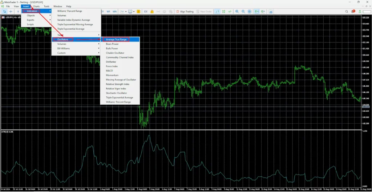The width and height of the screenshot is (372, 192).
Task: Expand the Objects submenu
Action: click(x=37, y=15)
